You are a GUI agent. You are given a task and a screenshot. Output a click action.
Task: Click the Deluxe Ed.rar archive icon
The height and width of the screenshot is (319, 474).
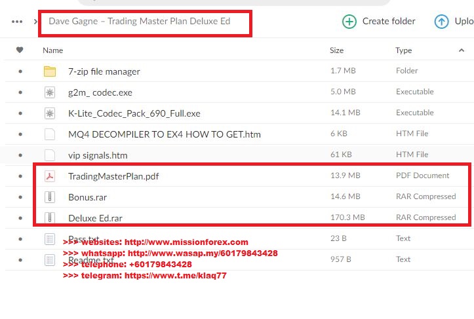tap(50, 218)
